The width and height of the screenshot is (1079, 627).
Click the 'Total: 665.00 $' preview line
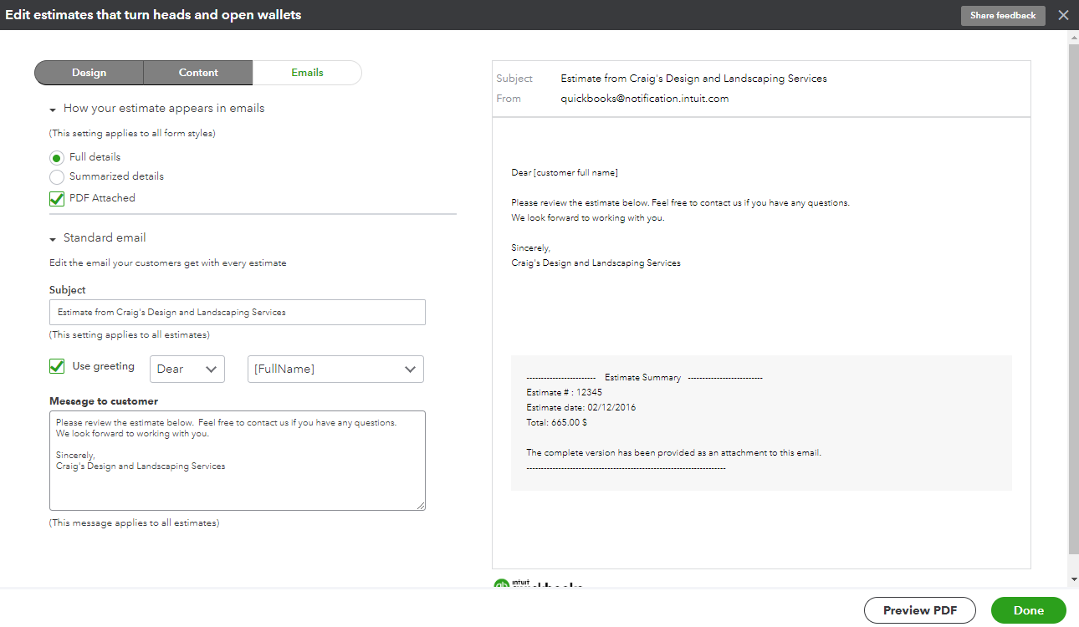point(557,423)
